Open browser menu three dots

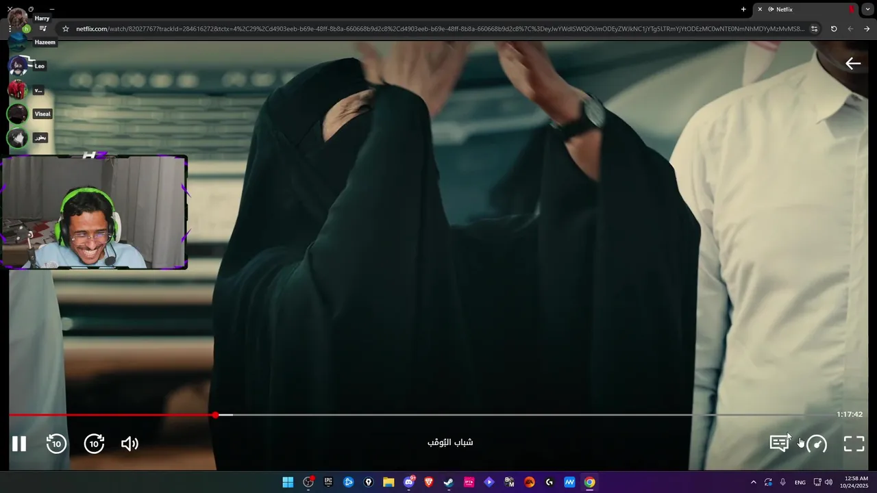[x=10, y=29]
